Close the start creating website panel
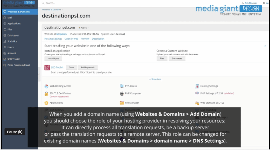The height and width of the screenshot is (150, 270). point(265,46)
